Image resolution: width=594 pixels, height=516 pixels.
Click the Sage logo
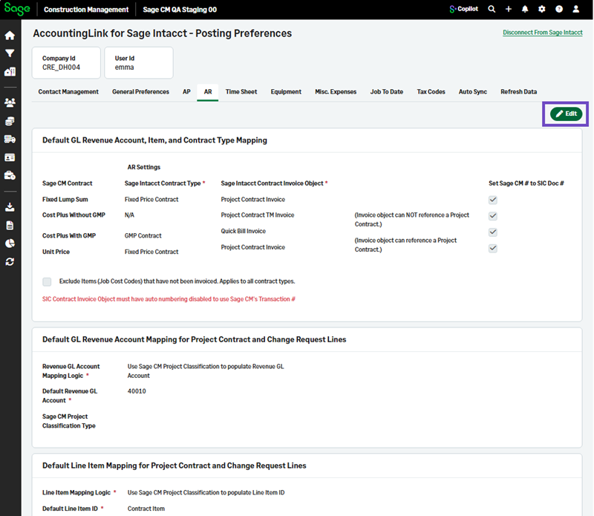click(x=17, y=9)
